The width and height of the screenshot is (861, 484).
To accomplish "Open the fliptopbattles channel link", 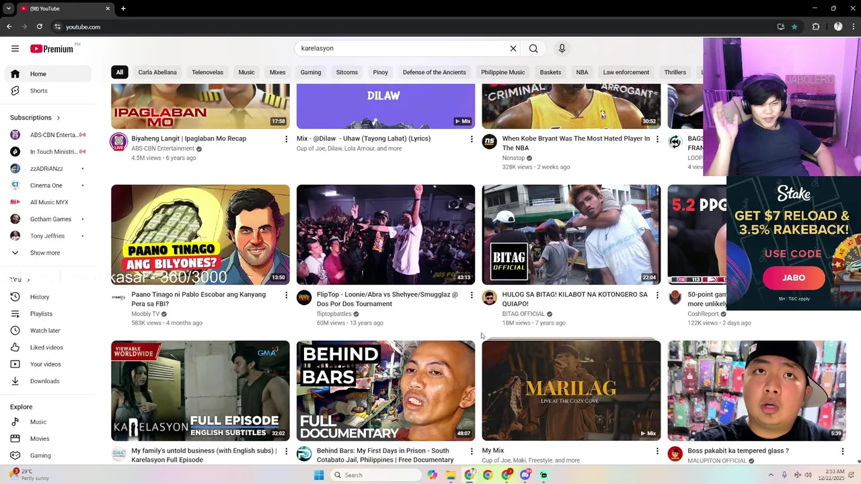I will click(x=334, y=314).
